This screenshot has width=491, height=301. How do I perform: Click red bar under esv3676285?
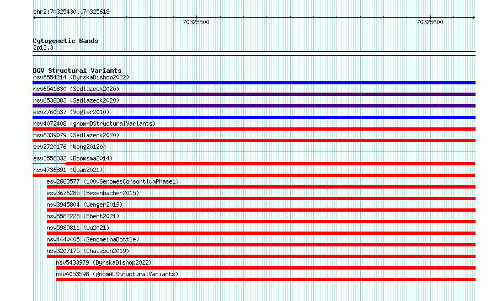(x=261, y=198)
